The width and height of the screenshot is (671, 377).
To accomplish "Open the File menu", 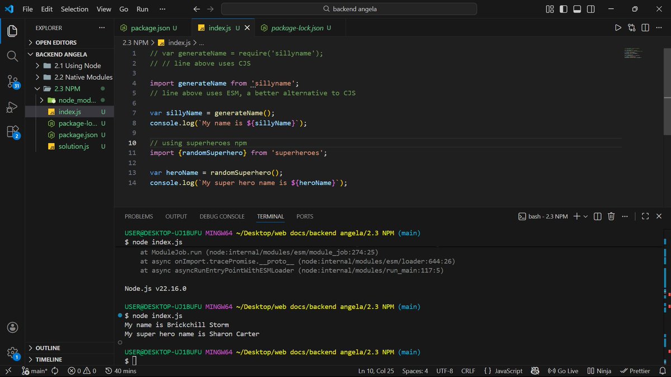I will click(x=27, y=9).
